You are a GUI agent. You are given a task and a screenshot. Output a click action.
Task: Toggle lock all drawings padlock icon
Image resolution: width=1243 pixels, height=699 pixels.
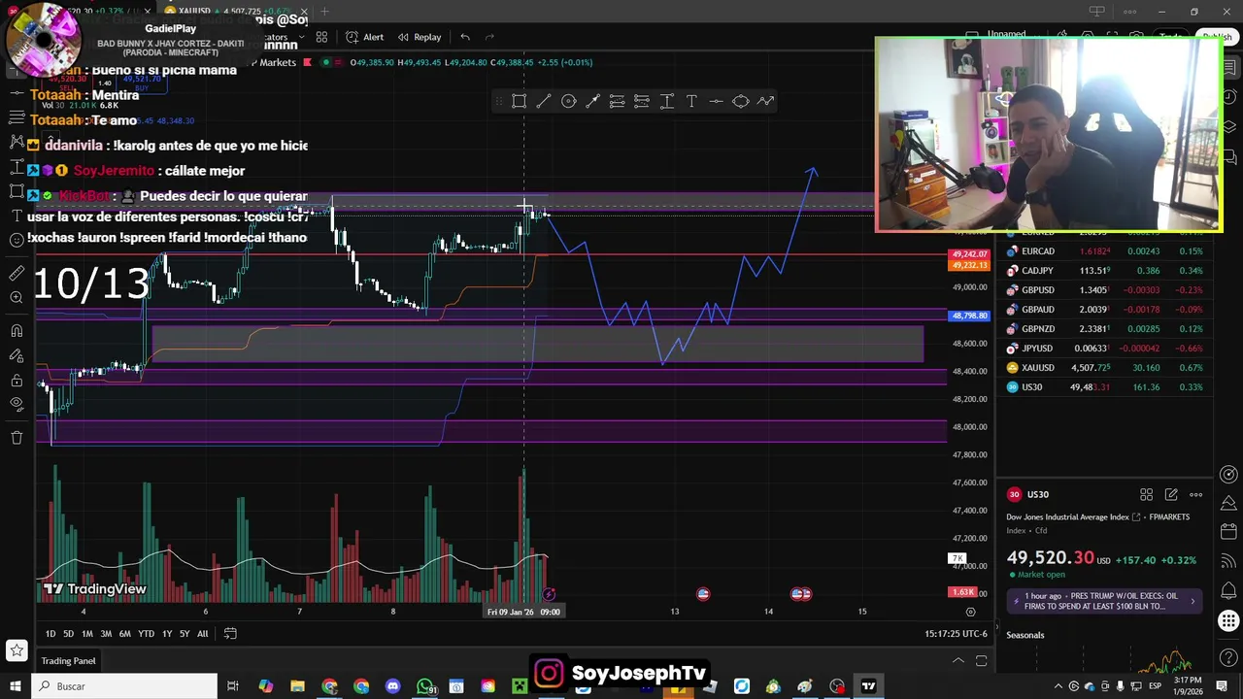click(x=17, y=381)
